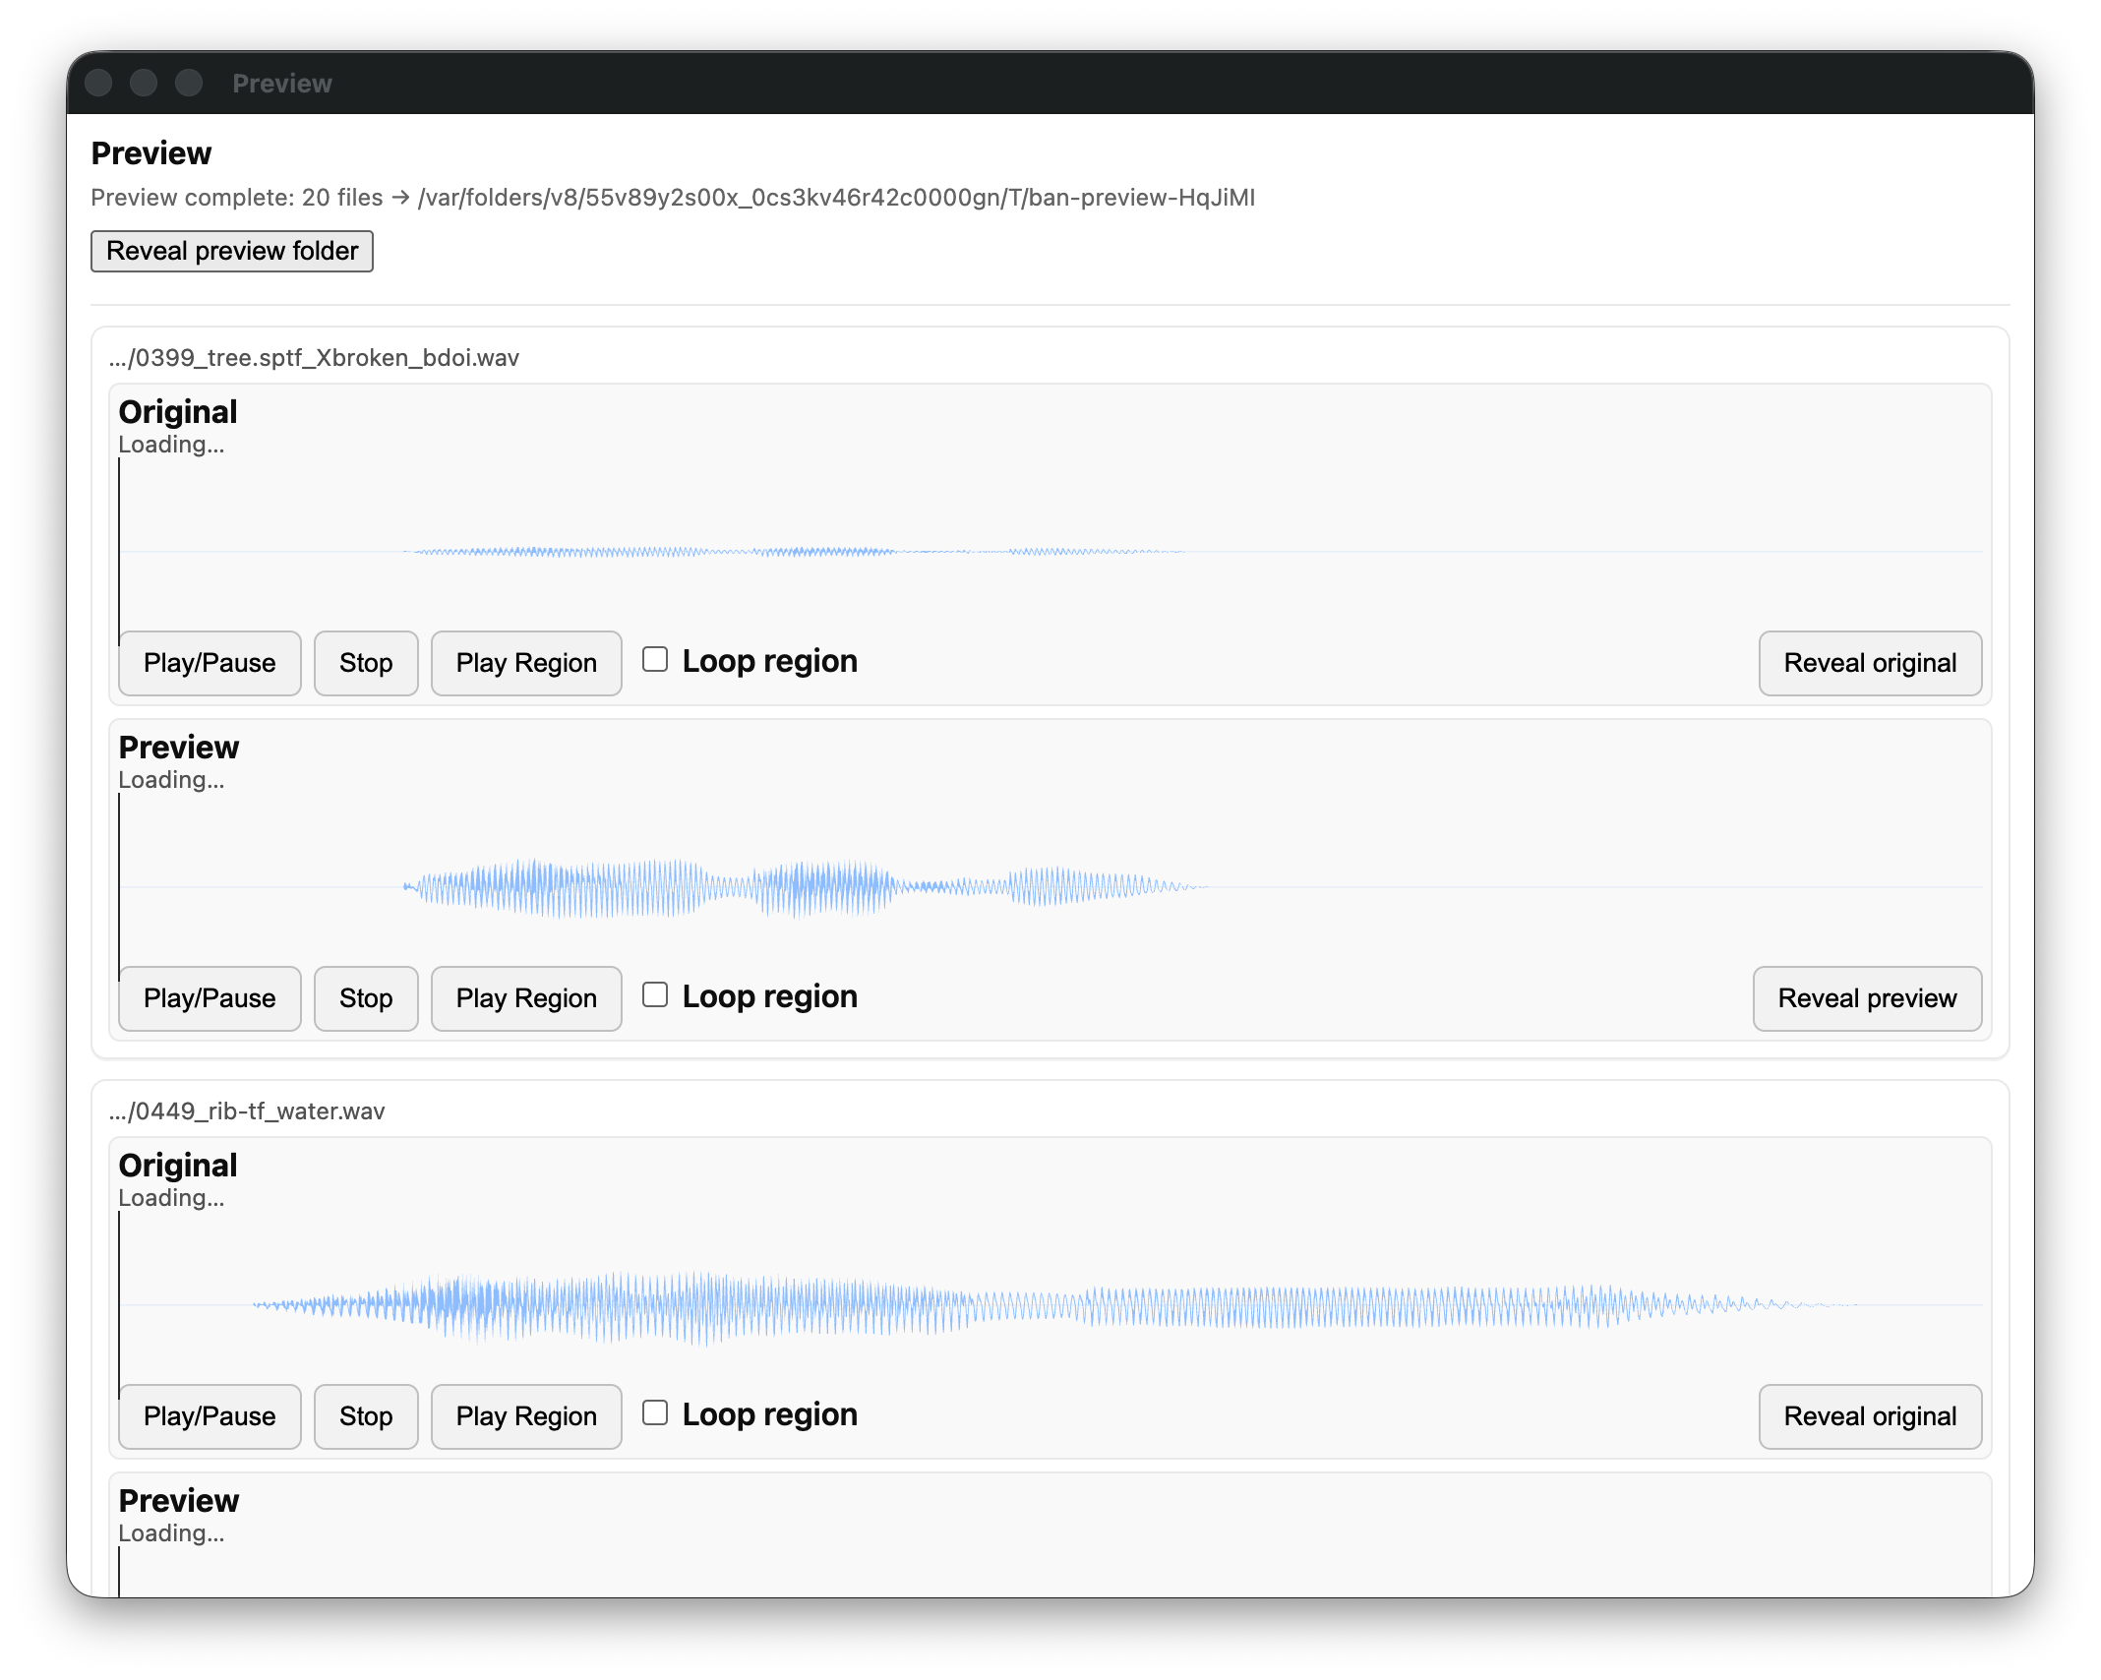Stop playback of 0449_rib-tf_water Original

point(365,1416)
